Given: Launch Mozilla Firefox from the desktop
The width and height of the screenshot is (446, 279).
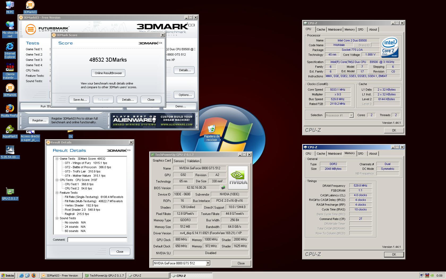Looking at the screenshot, I should [x=10, y=111].
